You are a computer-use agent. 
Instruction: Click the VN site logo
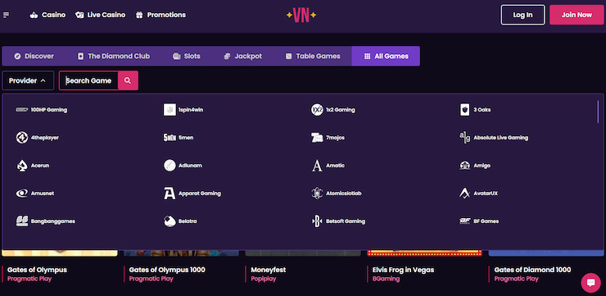tap(301, 15)
